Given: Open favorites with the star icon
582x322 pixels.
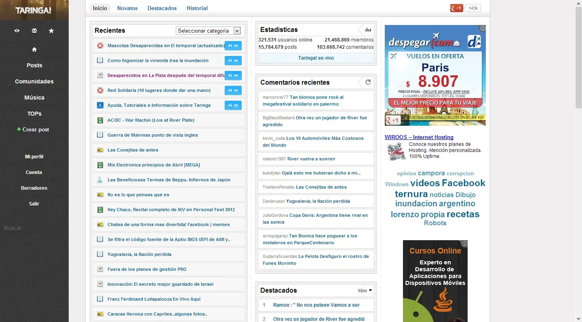Looking at the screenshot, I should point(51,31).
